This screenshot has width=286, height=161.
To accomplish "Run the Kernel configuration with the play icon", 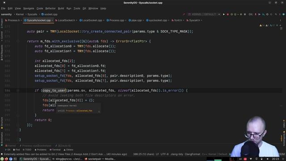I will [x=223, y=14].
